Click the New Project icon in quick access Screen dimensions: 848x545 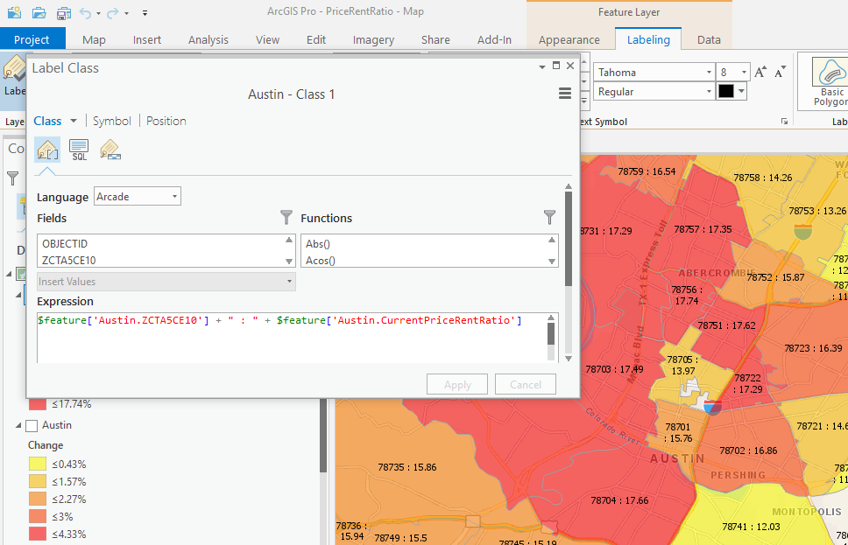15,12
